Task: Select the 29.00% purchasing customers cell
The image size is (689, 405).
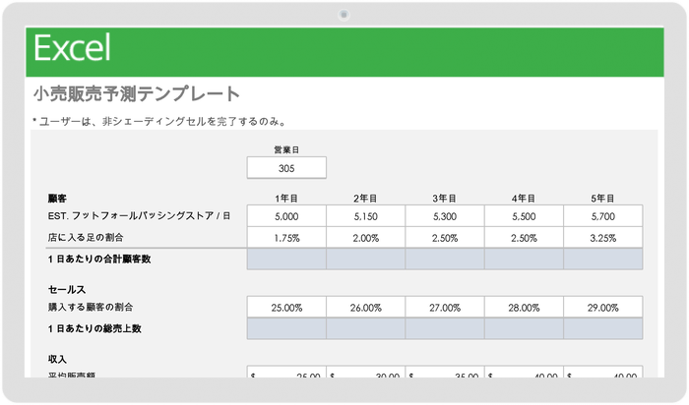Action: (602, 307)
